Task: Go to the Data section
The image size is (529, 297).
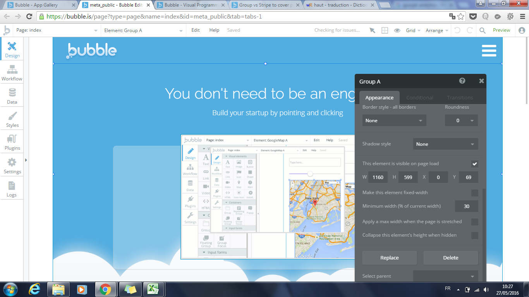Action: [12, 96]
